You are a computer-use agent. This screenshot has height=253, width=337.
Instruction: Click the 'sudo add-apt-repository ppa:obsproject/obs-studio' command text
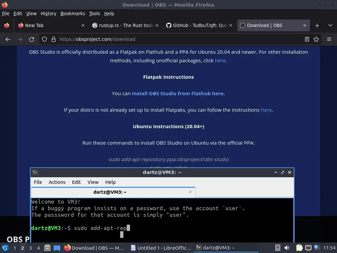pyautogui.click(x=168, y=159)
